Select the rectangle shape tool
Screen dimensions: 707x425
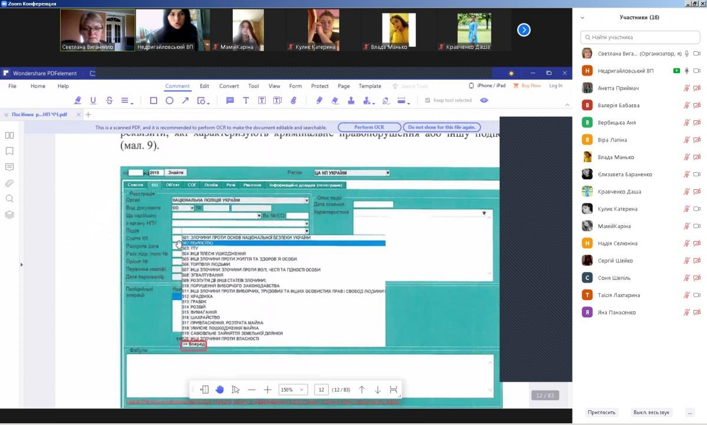coord(153,101)
